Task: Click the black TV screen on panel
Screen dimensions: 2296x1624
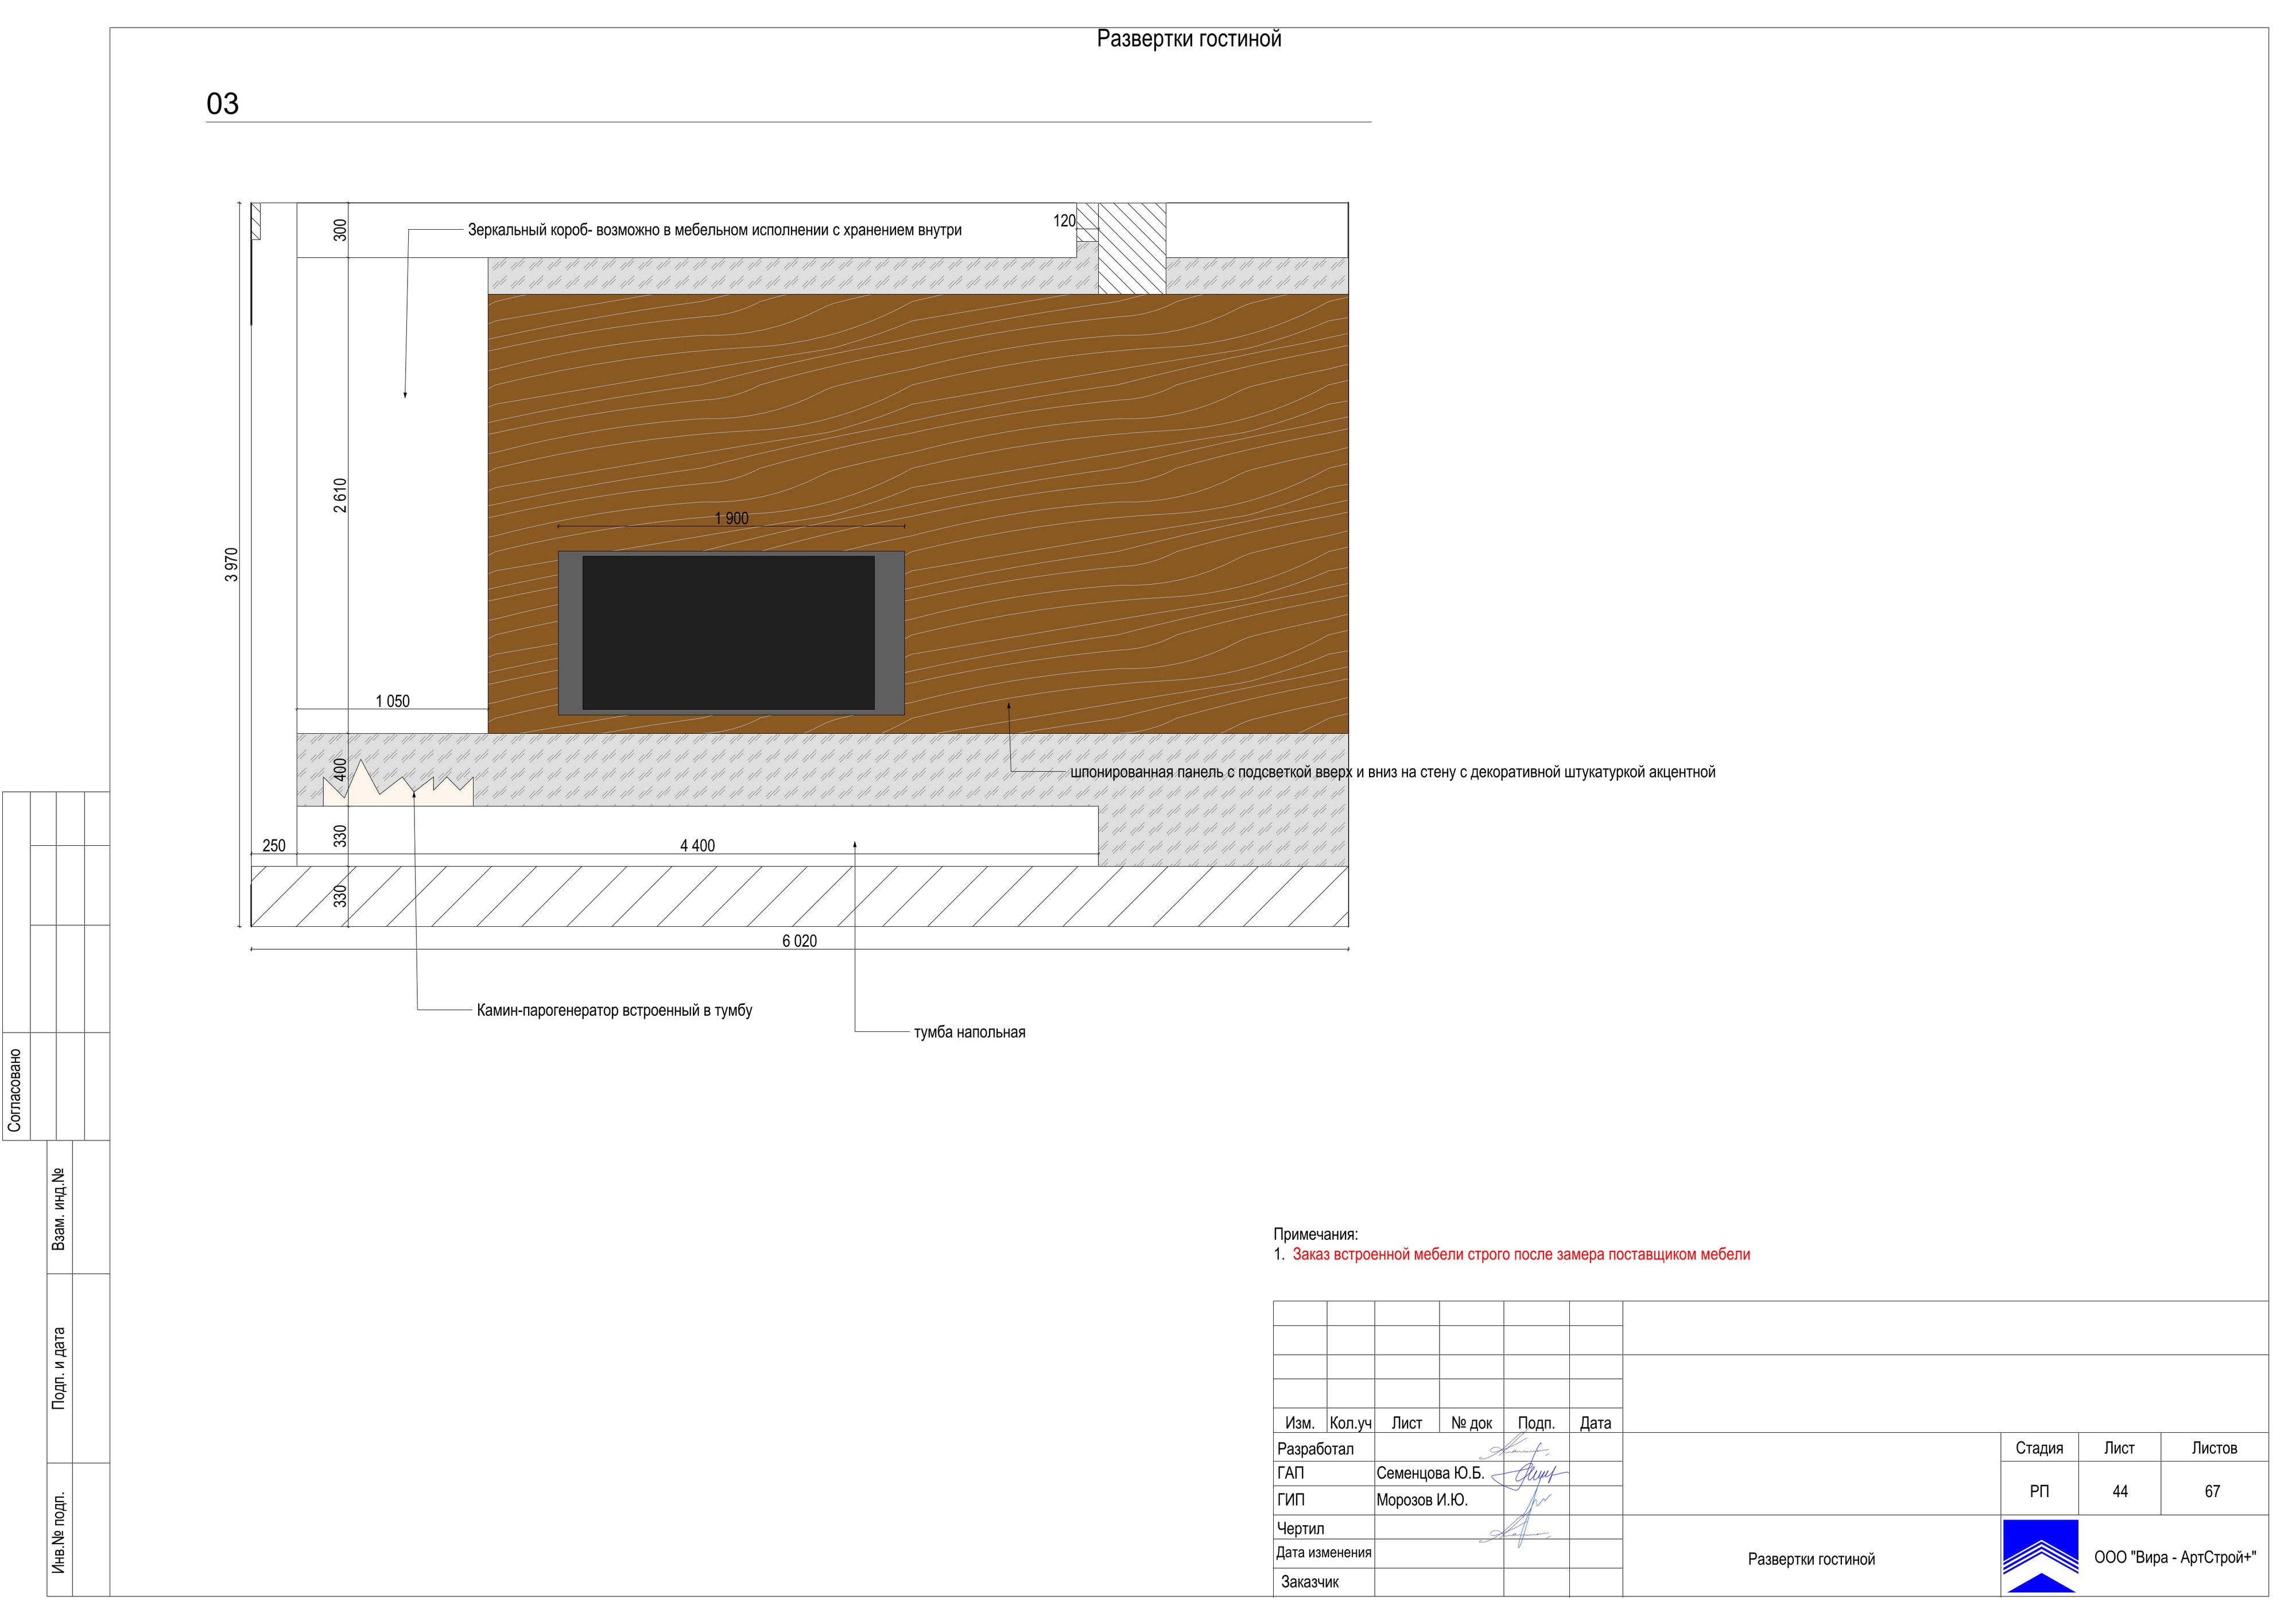Action: 728,632
